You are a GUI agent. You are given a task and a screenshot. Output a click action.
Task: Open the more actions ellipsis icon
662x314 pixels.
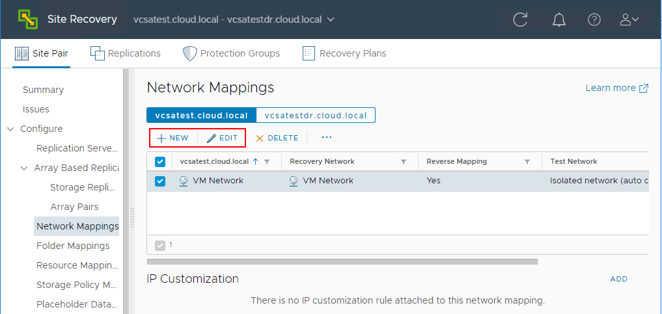pyautogui.click(x=327, y=138)
